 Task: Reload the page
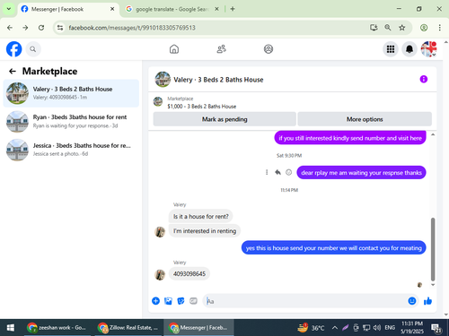41,28
